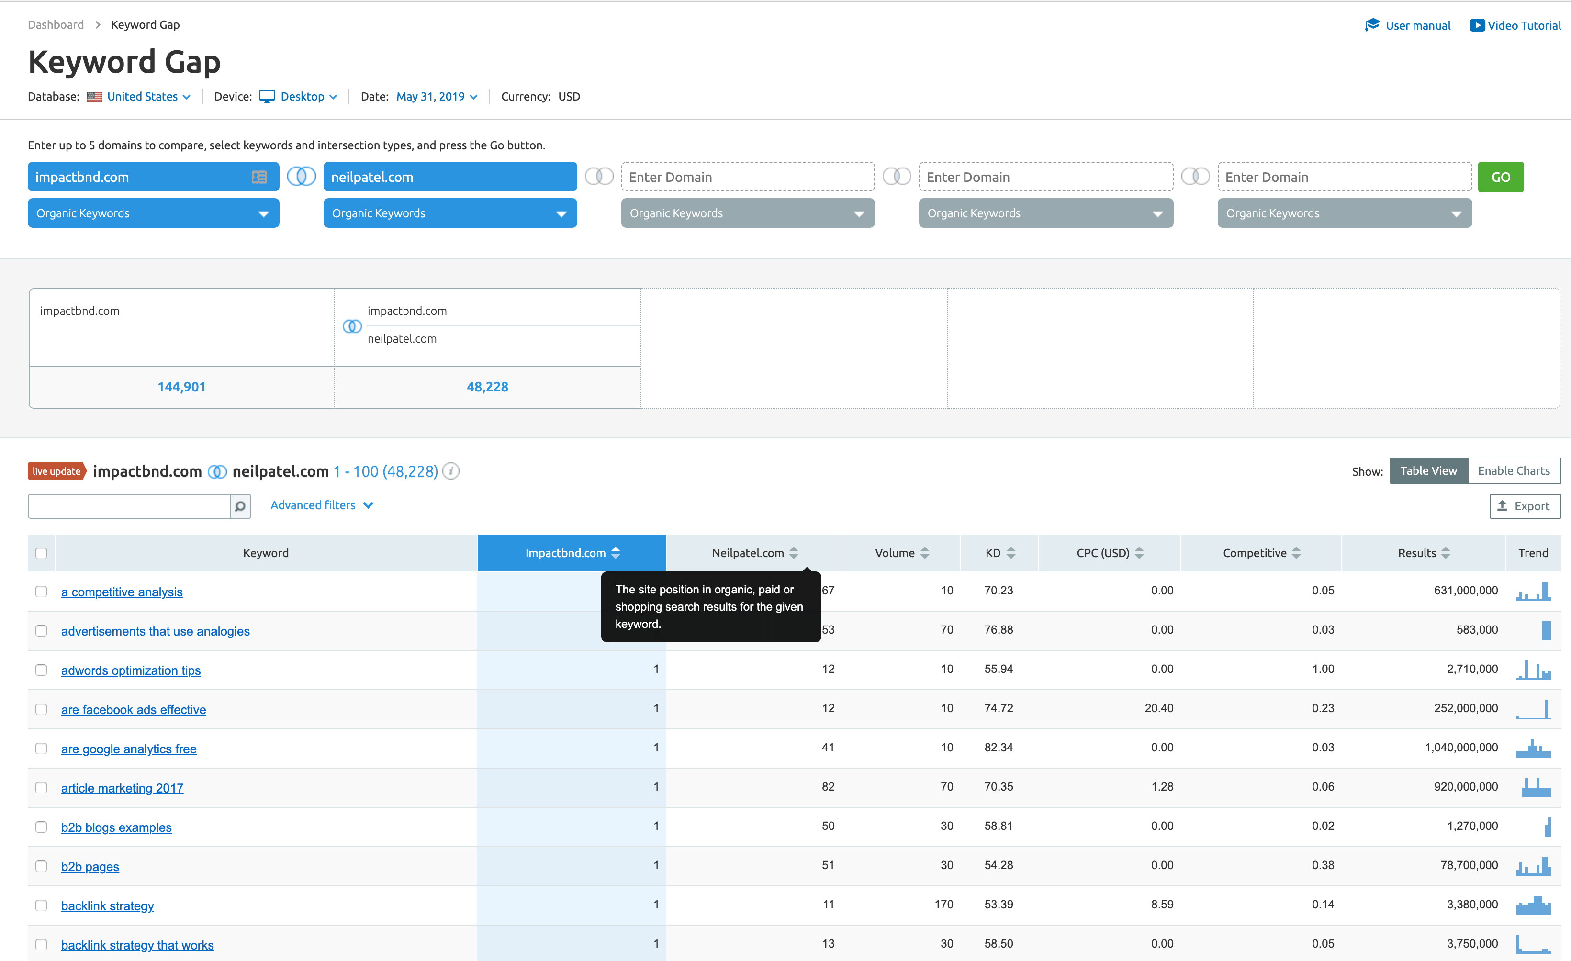Tick the select-all checkbox in table header
The width and height of the screenshot is (1571, 961).
coord(41,552)
